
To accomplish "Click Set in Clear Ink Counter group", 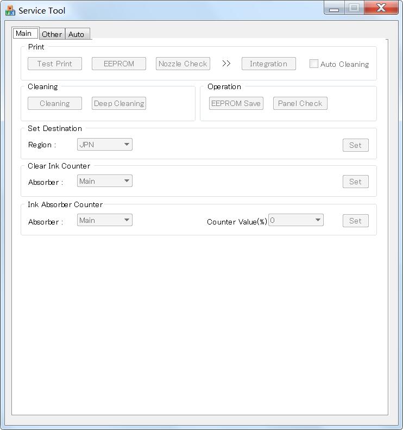I will pos(356,182).
